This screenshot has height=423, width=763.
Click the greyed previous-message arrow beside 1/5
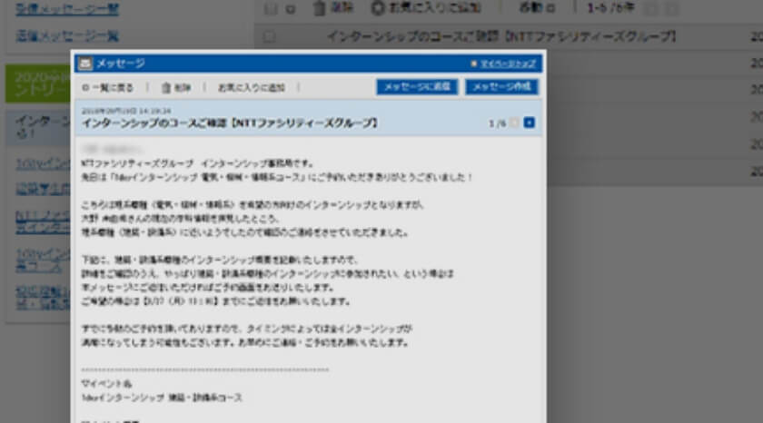click(514, 123)
